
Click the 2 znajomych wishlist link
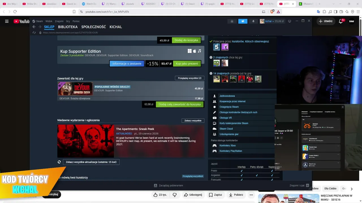click(221, 58)
